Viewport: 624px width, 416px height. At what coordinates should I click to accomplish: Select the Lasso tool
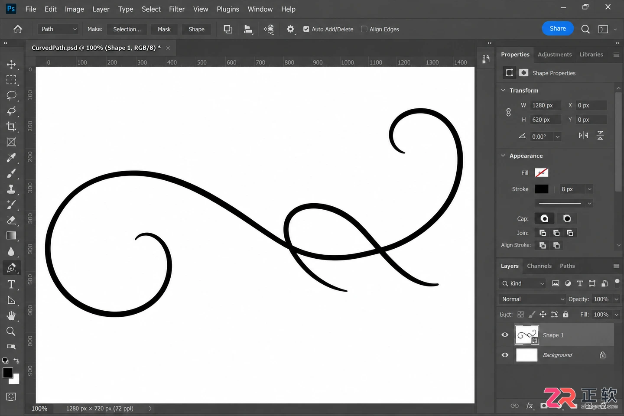point(11,95)
